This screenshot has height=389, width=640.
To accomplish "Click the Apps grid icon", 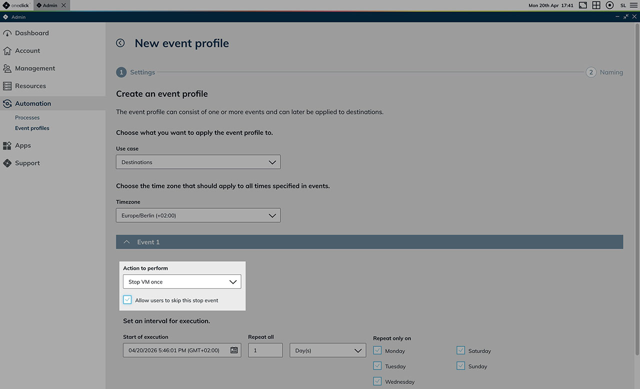I will 7,146.
